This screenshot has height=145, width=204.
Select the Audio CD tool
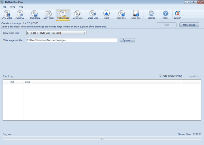20,15
